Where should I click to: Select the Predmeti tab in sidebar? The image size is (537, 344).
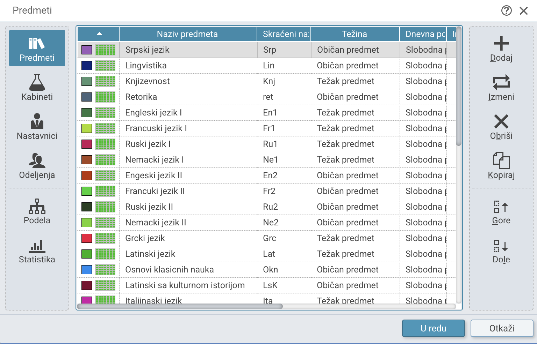(37, 48)
